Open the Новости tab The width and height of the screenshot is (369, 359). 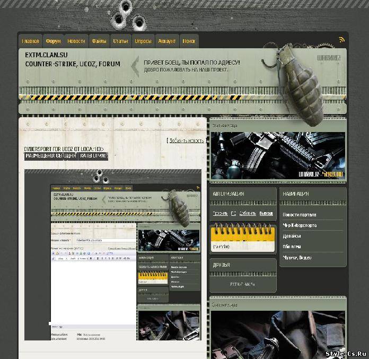[76, 41]
